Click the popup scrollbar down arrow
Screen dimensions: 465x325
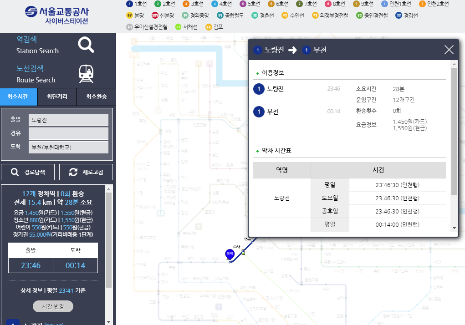(x=454, y=228)
